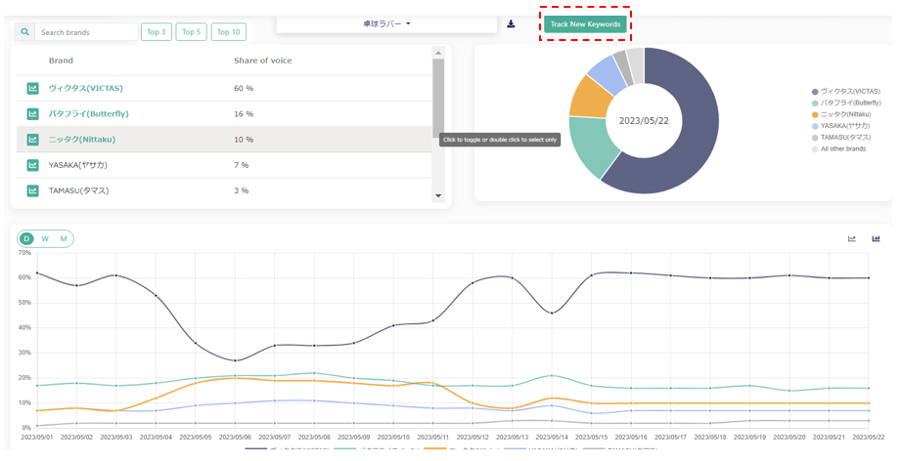
Task: Click the download icon beside the keyword dropdown
Action: tap(511, 23)
